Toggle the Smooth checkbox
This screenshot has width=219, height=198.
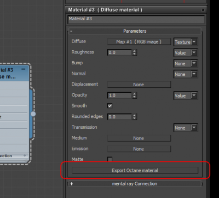pos(110,106)
